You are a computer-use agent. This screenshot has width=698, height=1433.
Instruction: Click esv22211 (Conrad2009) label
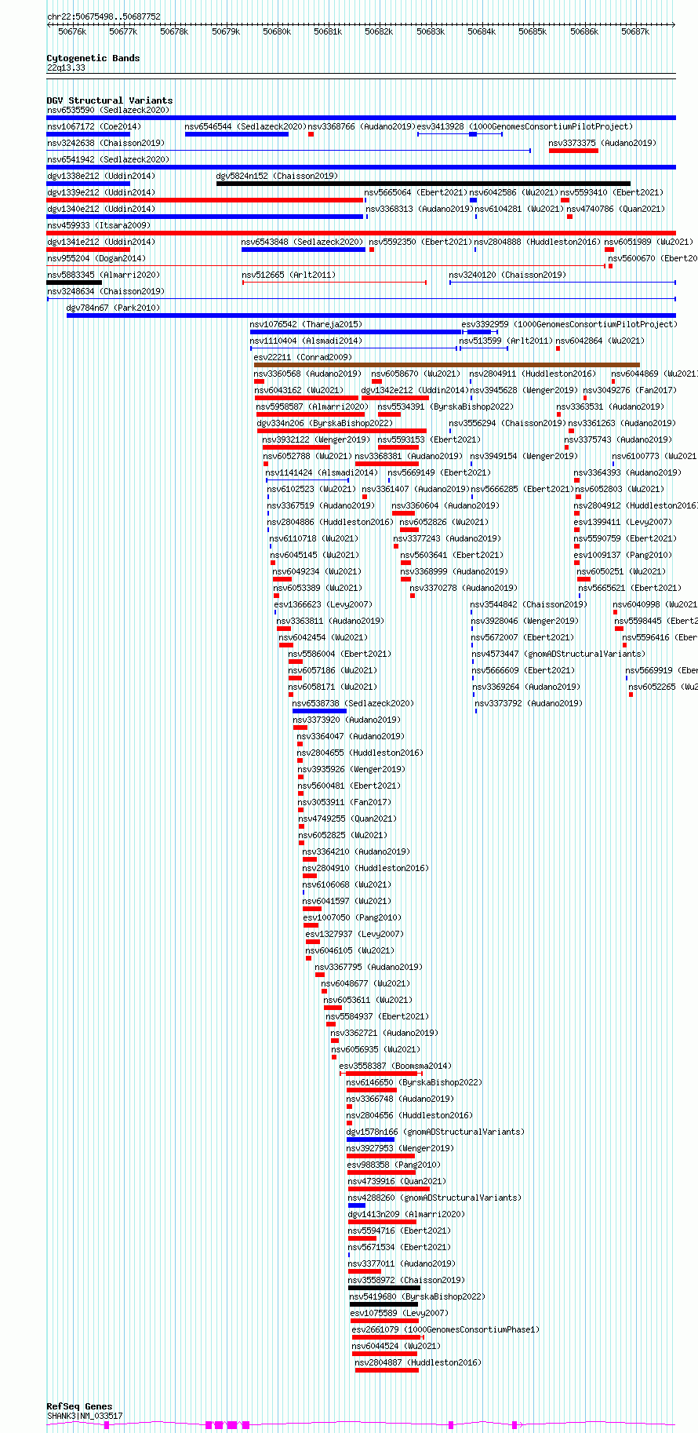click(303, 357)
